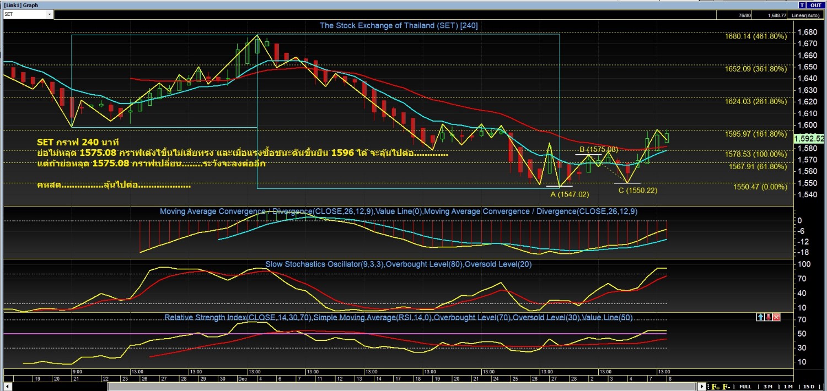Click the 1,540 price axis label
827x391 pixels.
tap(807, 195)
